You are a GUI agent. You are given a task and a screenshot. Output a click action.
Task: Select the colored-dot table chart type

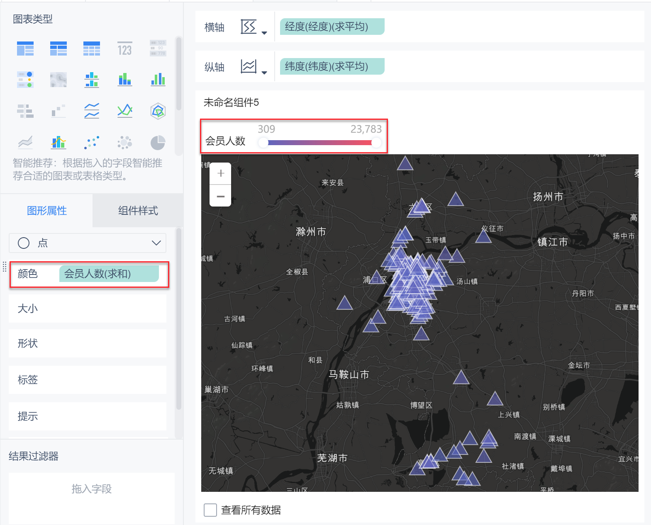click(25, 79)
